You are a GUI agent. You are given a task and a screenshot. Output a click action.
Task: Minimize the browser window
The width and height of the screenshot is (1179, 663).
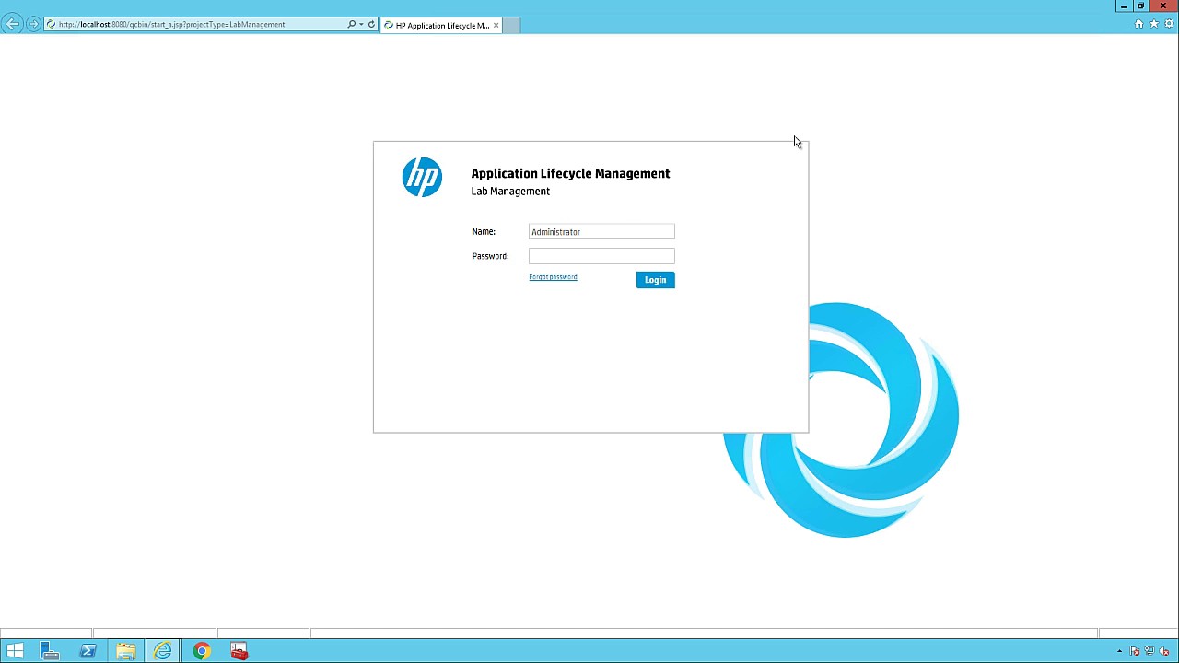click(x=1124, y=6)
